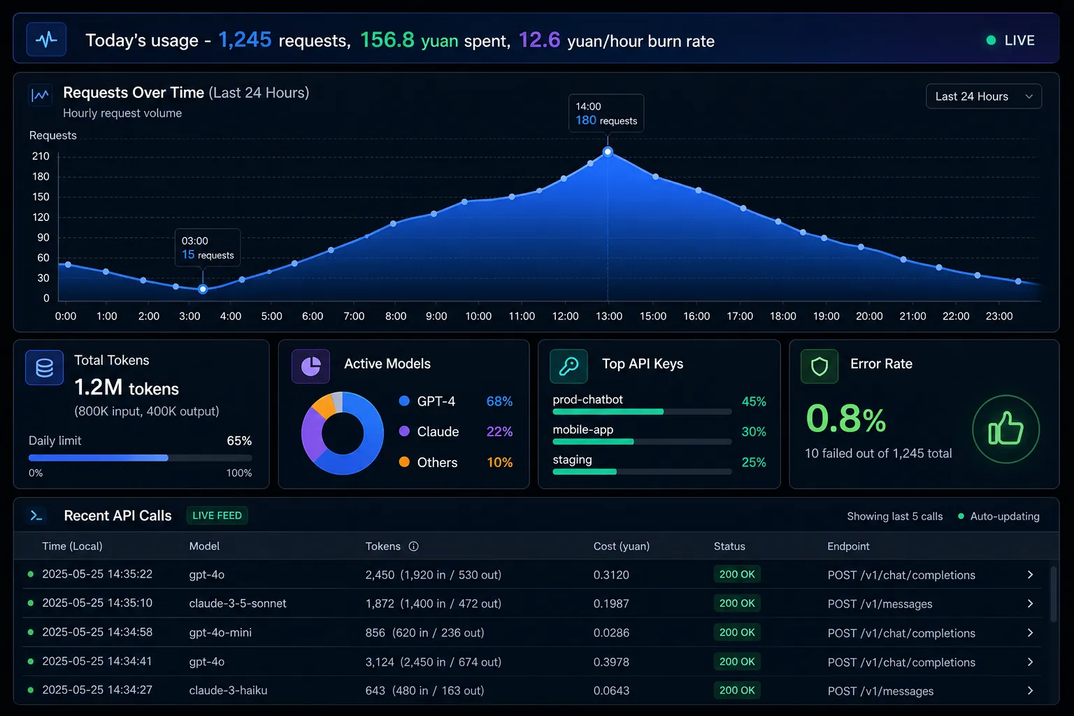Toggle the LIVE indicator in the header
Screen dimensions: 1074x716
[1010, 41]
